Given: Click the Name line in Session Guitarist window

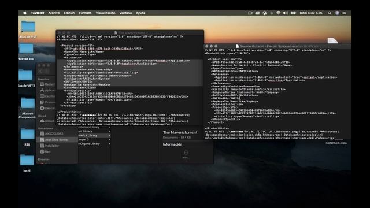Looking at the screenshot, I should (251, 65).
